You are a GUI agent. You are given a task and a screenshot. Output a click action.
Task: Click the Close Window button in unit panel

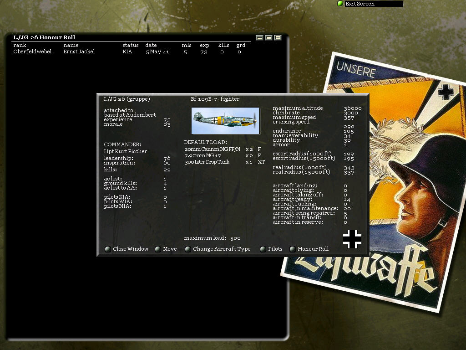[x=127, y=249]
